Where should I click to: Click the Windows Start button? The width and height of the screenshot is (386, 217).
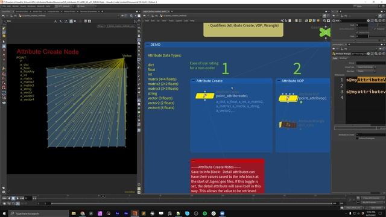(x=4, y=213)
